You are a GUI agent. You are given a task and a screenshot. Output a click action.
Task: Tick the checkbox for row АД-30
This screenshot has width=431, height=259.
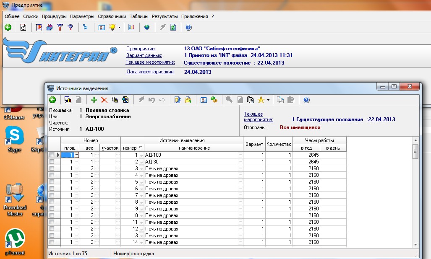[x=52, y=162]
